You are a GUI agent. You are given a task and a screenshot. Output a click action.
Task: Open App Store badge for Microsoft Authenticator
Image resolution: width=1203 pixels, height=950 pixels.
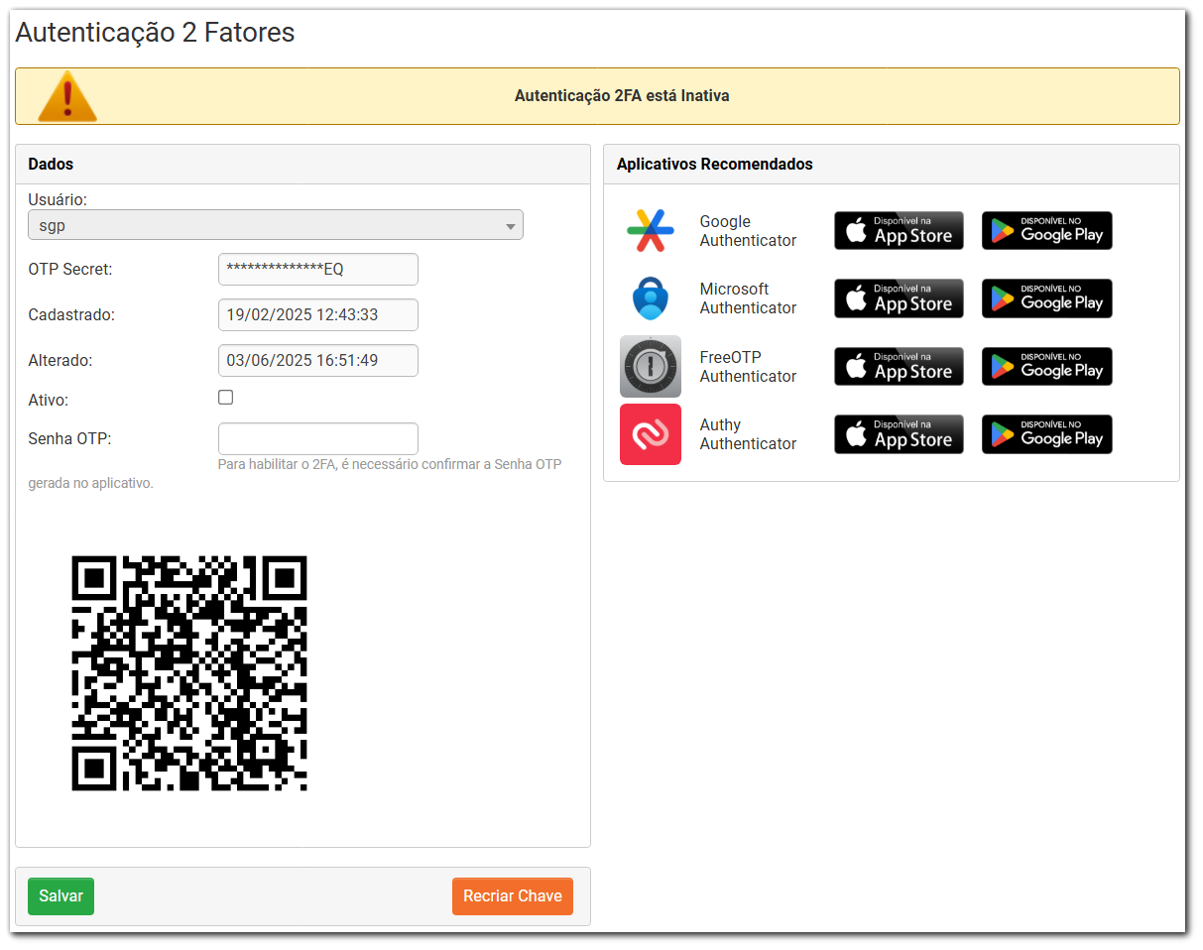899,298
